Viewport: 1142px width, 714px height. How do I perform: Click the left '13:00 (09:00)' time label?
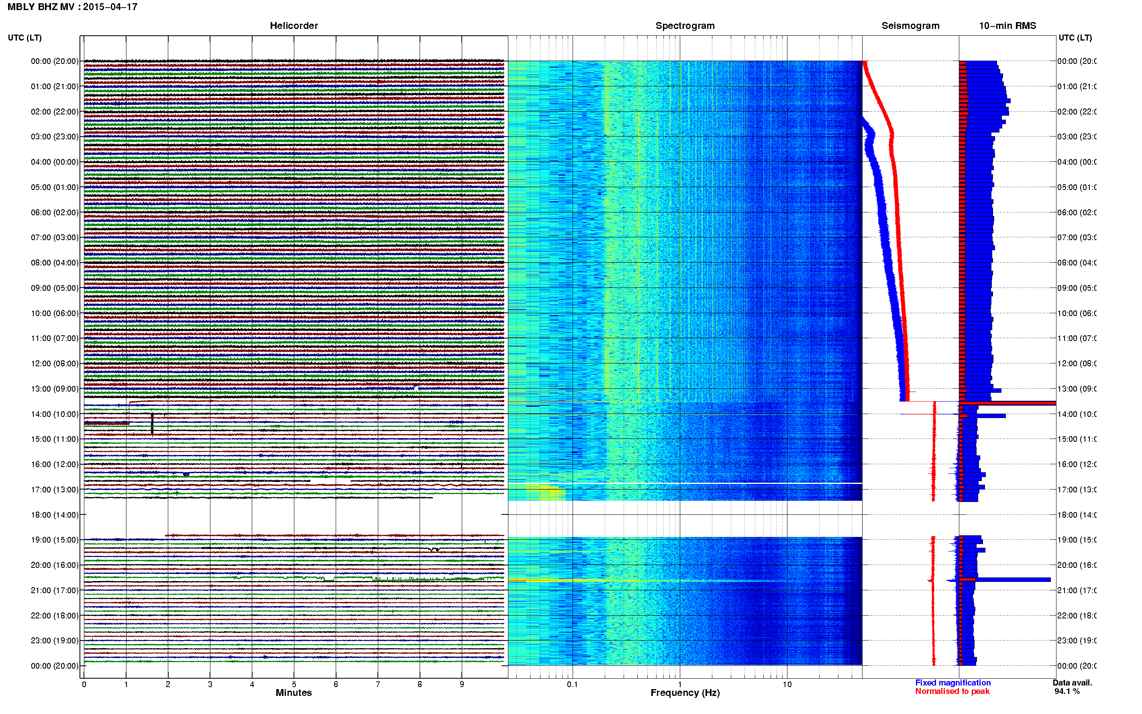[55, 389]
